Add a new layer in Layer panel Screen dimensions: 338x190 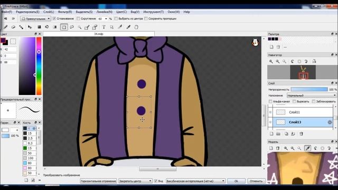click(271, 134)
